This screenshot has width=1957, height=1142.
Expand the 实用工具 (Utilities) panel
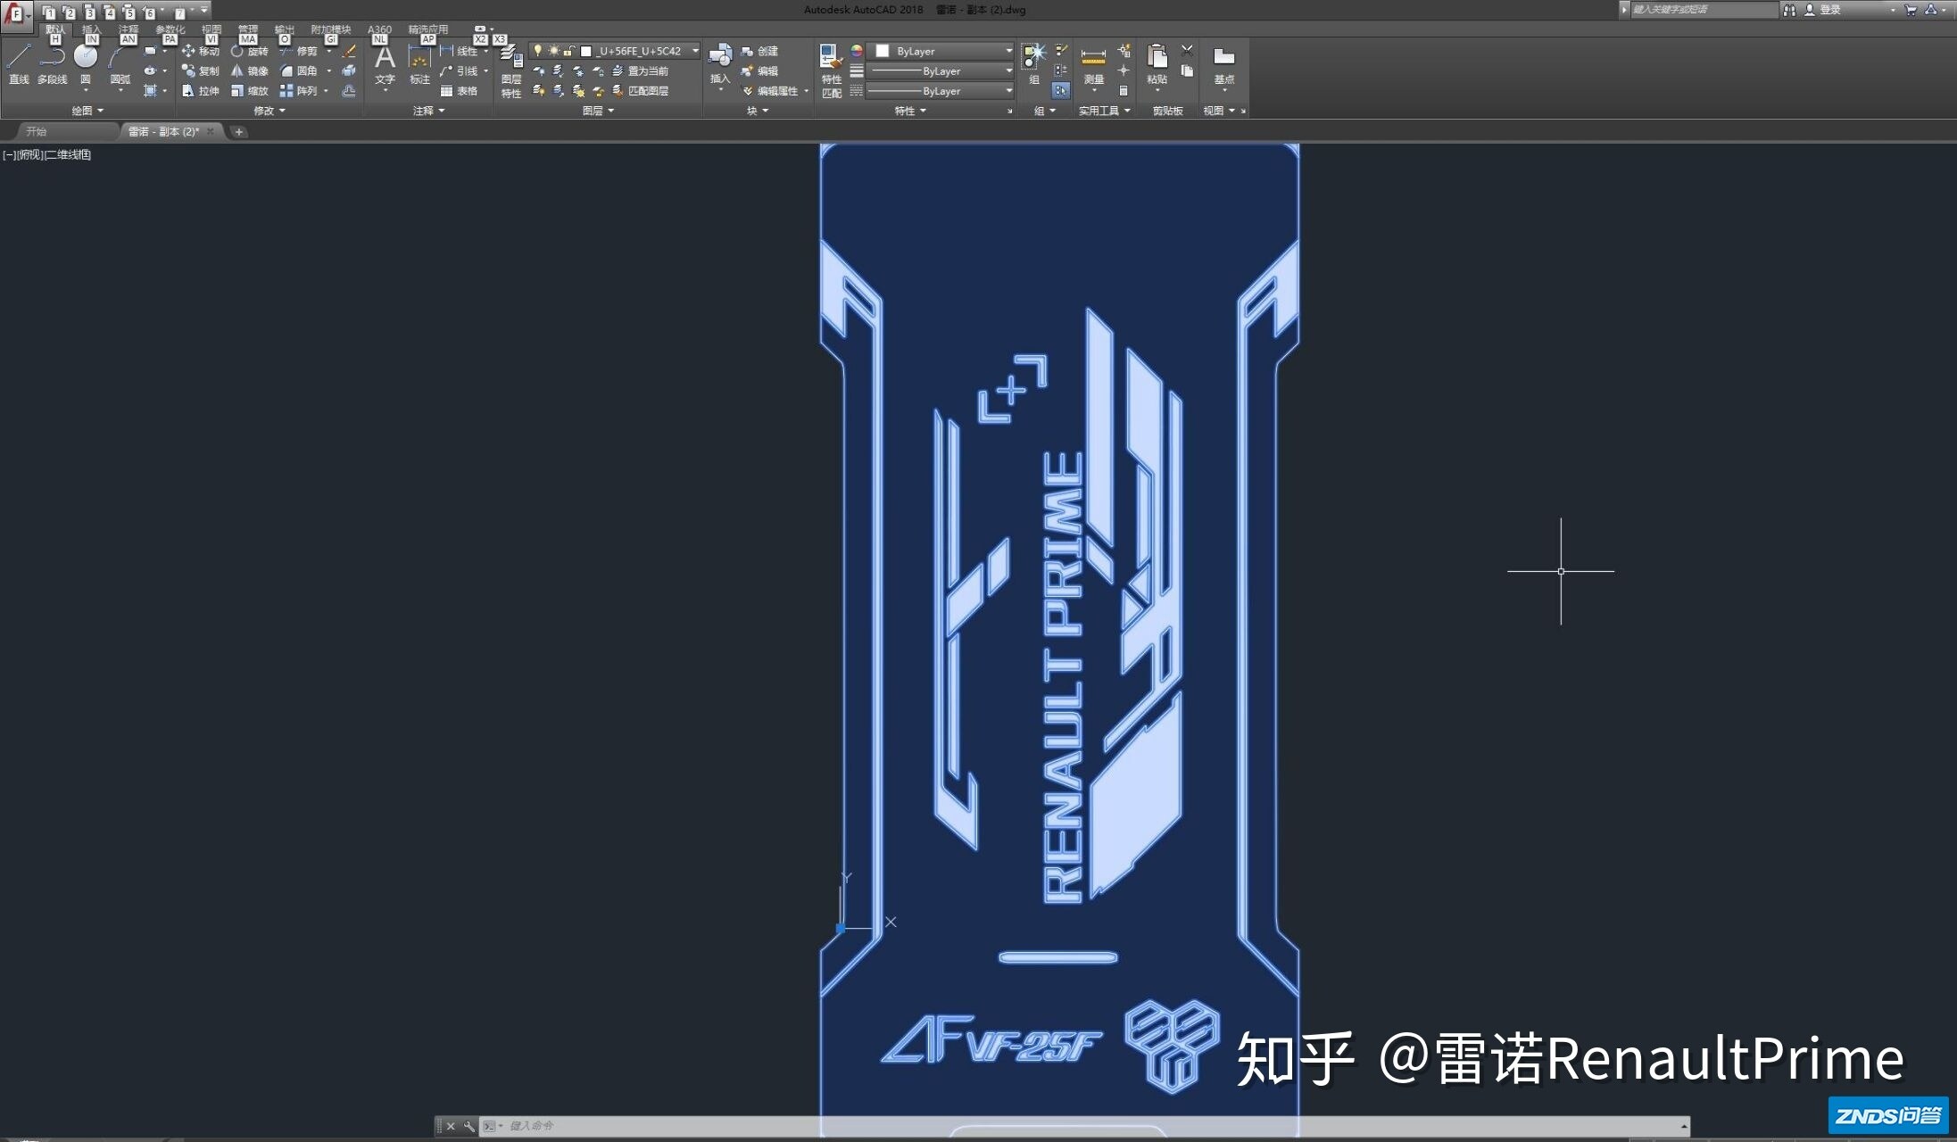point(1104,111)
